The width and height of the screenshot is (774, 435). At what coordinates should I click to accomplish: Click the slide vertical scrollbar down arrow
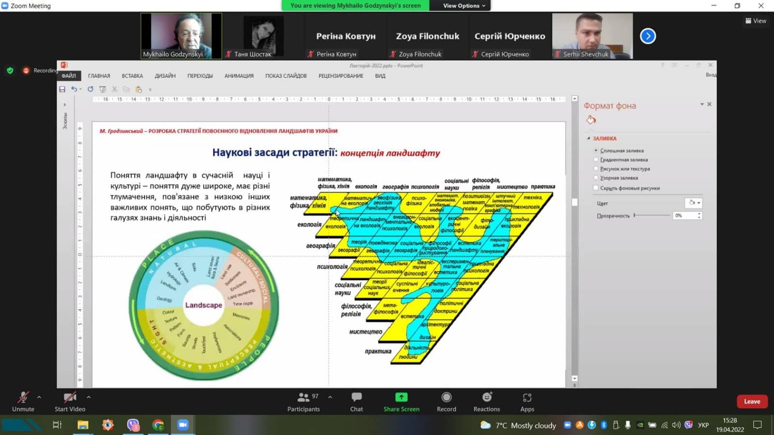coord(575,378)
